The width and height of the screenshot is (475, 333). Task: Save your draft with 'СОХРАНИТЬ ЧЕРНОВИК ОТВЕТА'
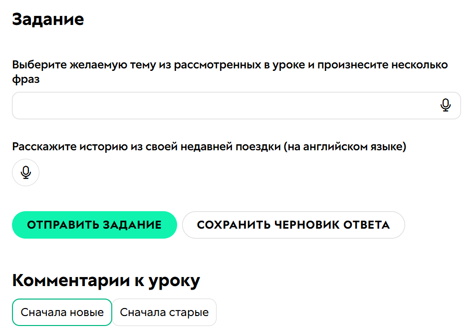click(x=293, y=225)
